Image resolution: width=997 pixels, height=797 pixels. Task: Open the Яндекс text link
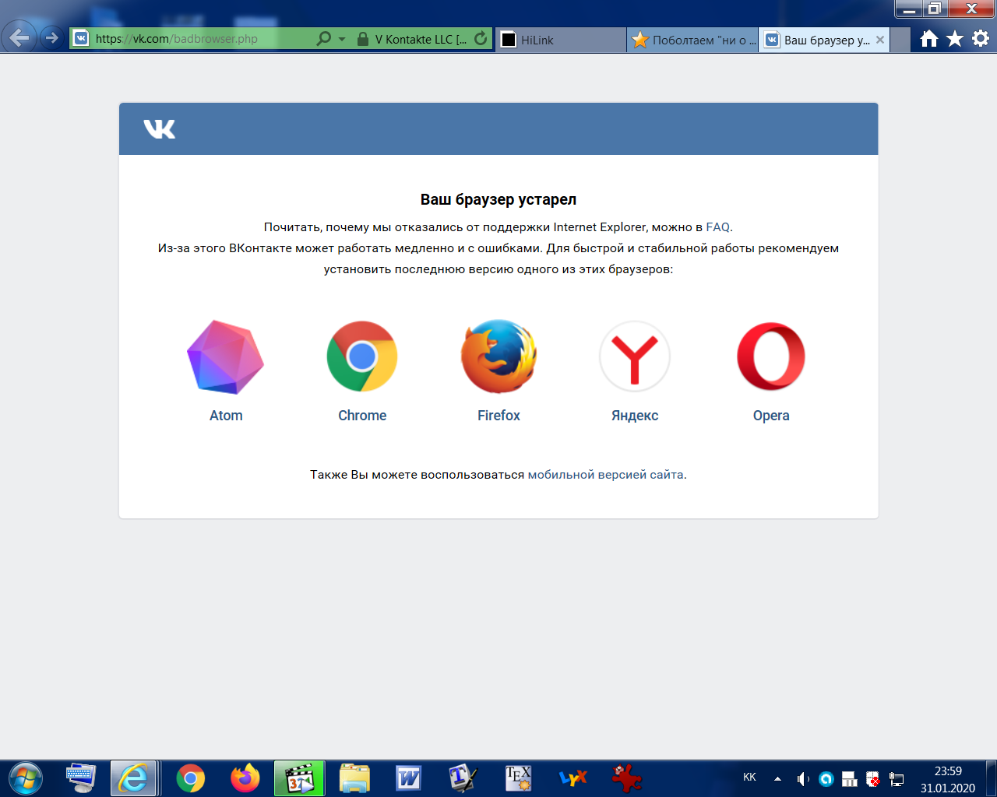(635, 416)
